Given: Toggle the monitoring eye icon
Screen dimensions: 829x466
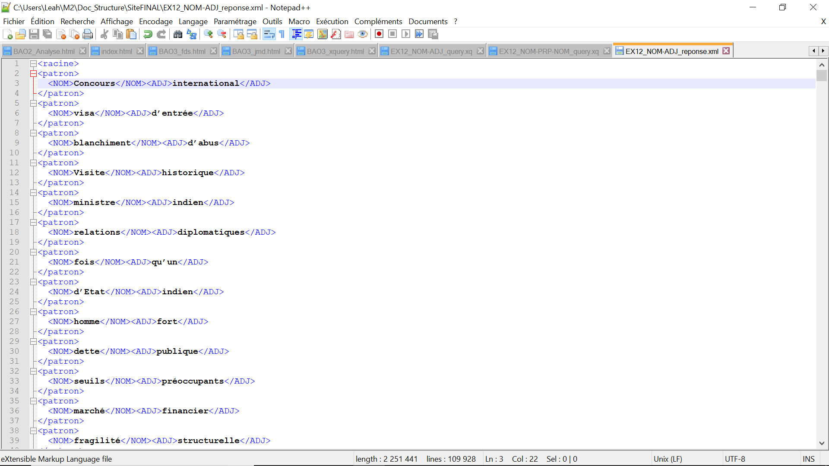Looking at the screenshot, I should pos(363,35).
